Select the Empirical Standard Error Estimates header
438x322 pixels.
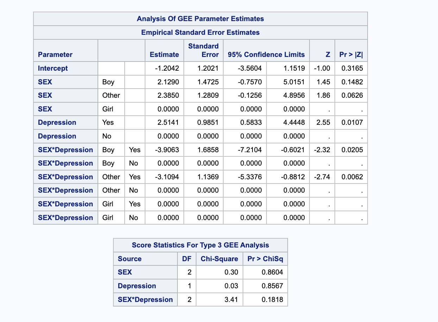click(x=200, y=33)
